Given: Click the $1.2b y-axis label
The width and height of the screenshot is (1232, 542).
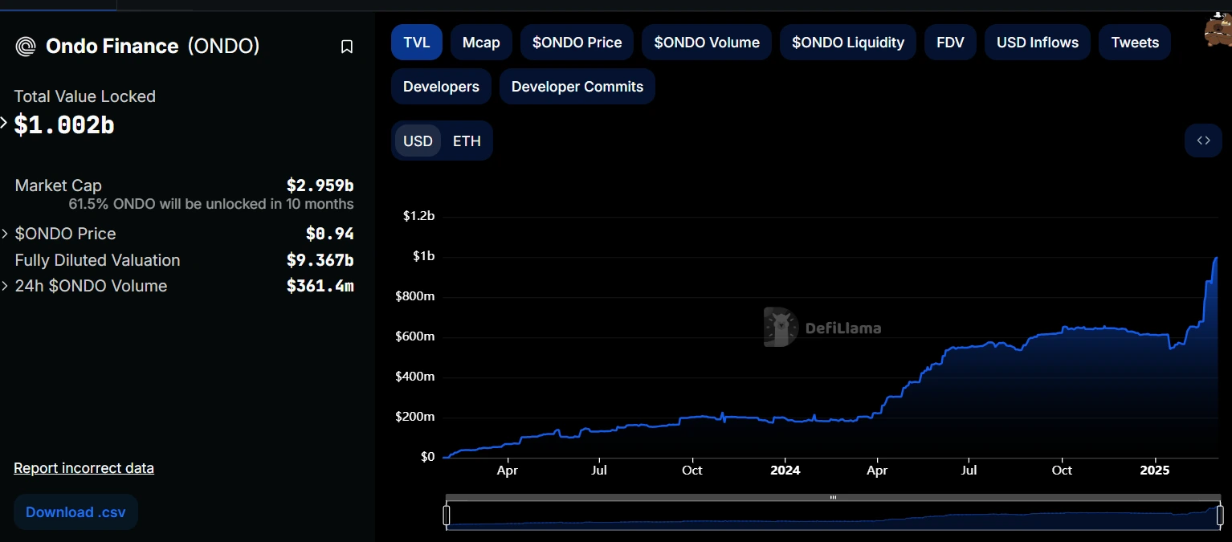Looking at the screenshot, I should click(418, 216).
